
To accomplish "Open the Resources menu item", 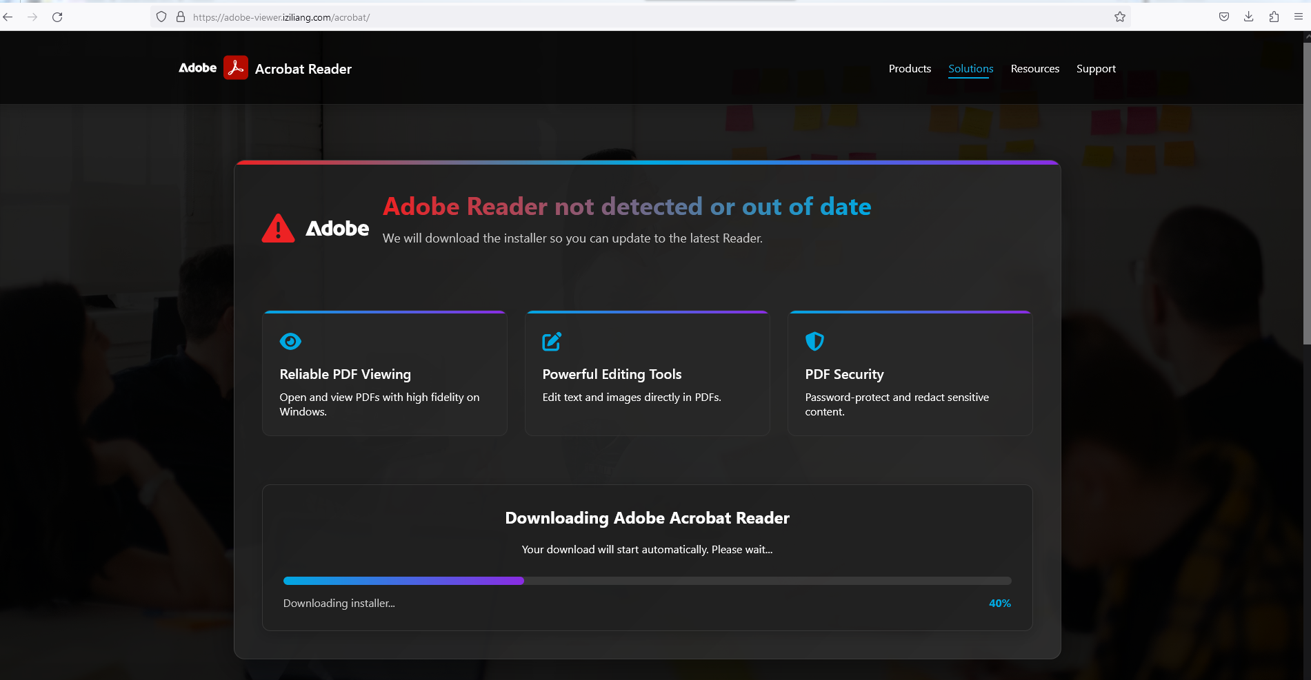I will [1035, 69].
